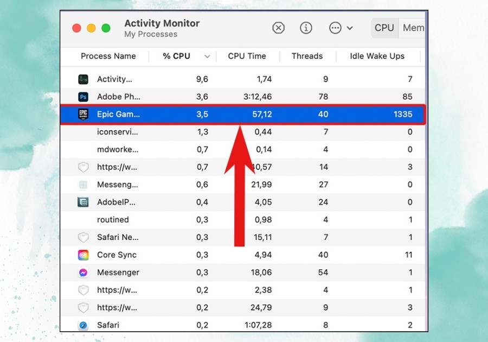Close the window with red button
The width and height of the screenshot is (488, 342).
pyautogui.click(x=76, y=28)
